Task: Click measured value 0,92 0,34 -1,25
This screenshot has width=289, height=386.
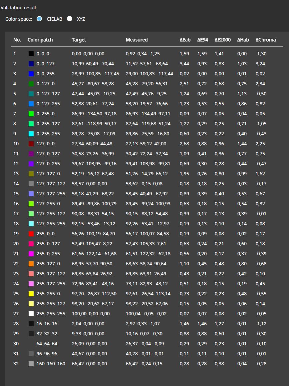Action: [143, 54]
